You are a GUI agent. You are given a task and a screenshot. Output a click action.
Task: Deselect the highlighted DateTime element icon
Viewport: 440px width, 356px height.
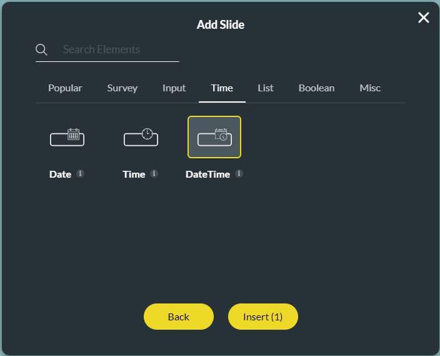click(x=214, y=137)
